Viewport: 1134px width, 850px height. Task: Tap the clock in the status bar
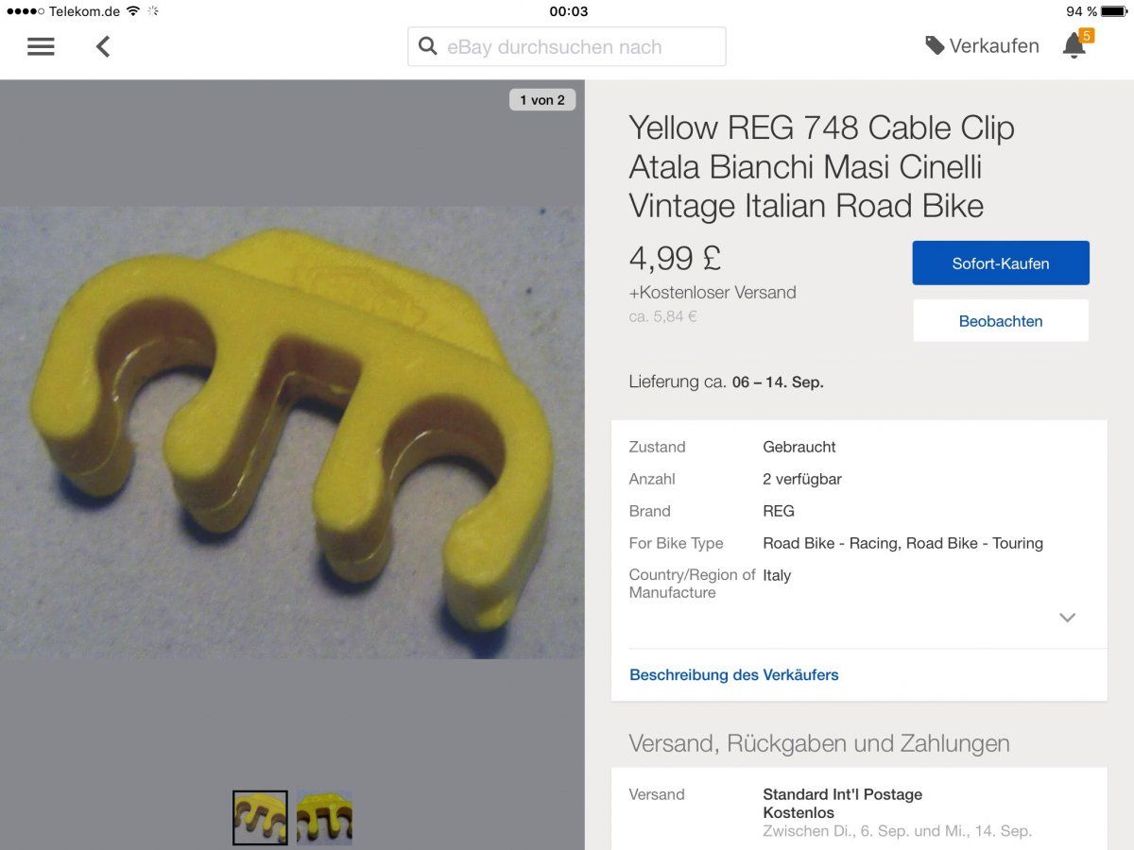[x=568, y=11]
